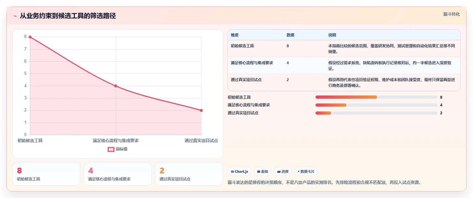Click the 漏斗转化 badge in the header

452,14
